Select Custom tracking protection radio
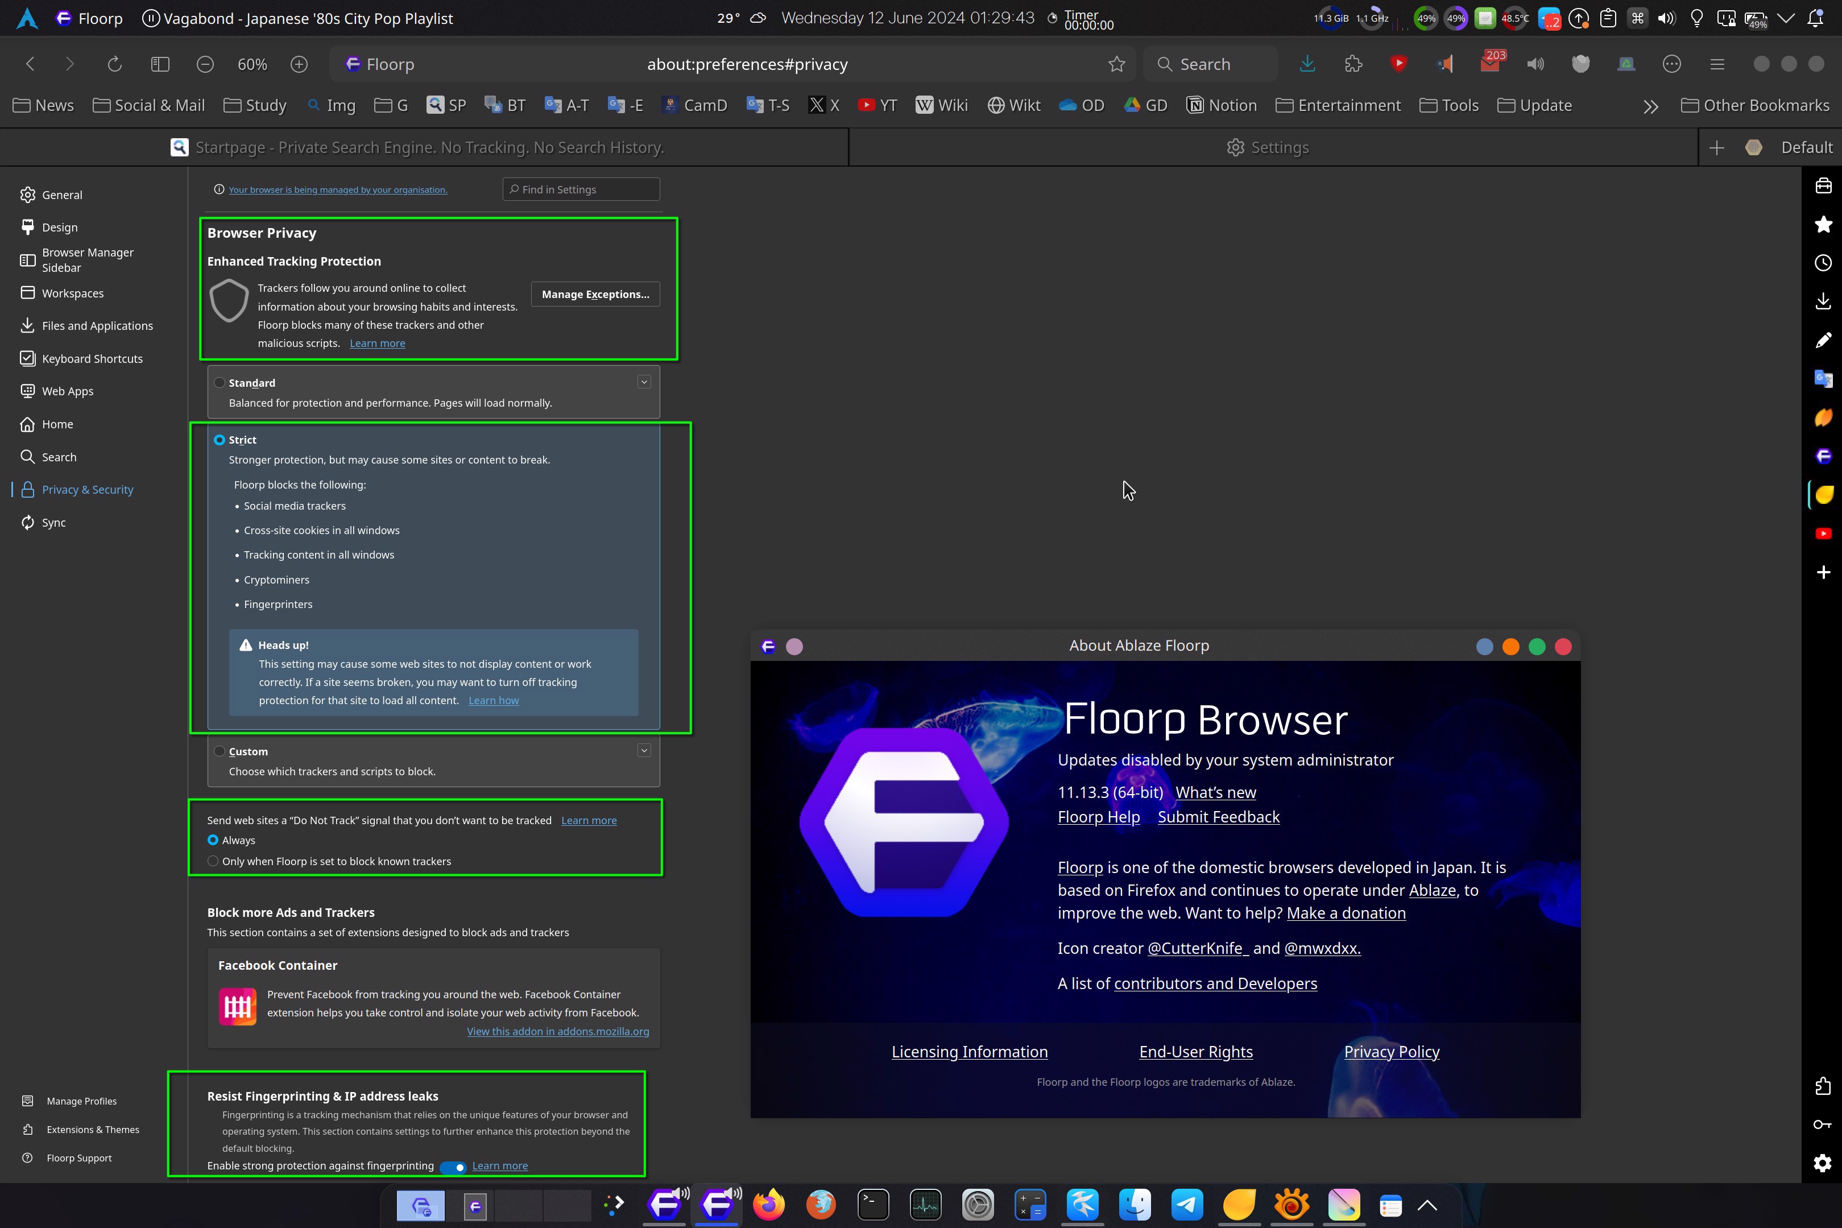 point(219,751)
